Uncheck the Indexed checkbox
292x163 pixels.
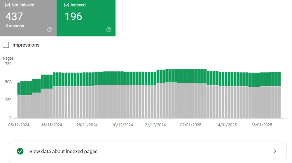point(67,5)
